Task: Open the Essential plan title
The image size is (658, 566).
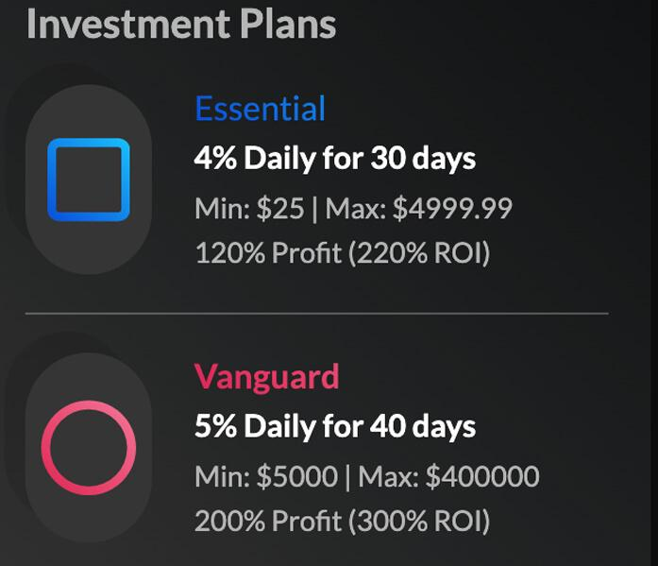Action: (x=260, y=109)
